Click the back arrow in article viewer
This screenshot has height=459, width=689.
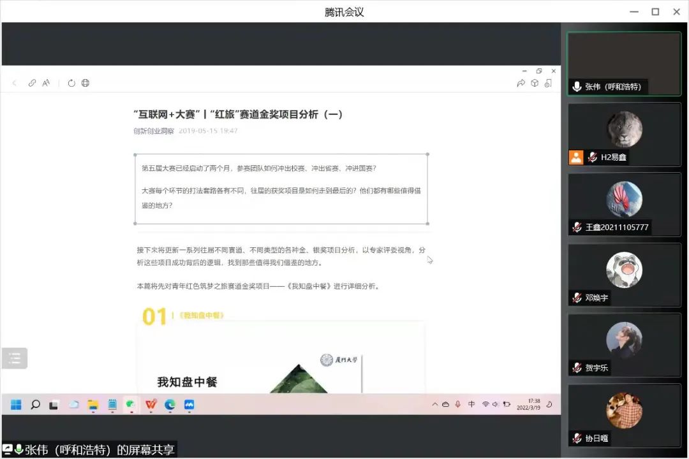coord(15,83)
